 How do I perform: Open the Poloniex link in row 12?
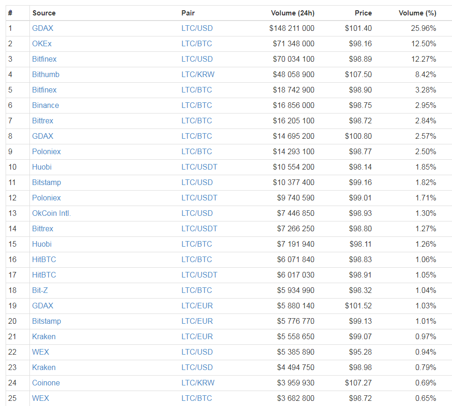tap(46, 198)
